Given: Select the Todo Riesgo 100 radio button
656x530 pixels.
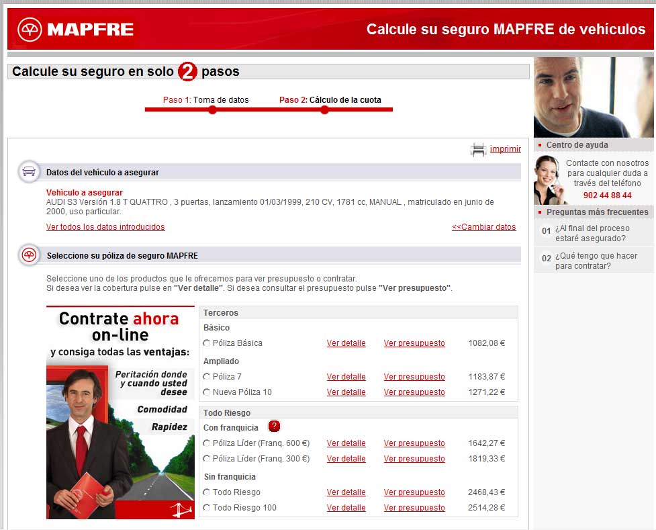Looking at the screenshot, I should 206,508.
